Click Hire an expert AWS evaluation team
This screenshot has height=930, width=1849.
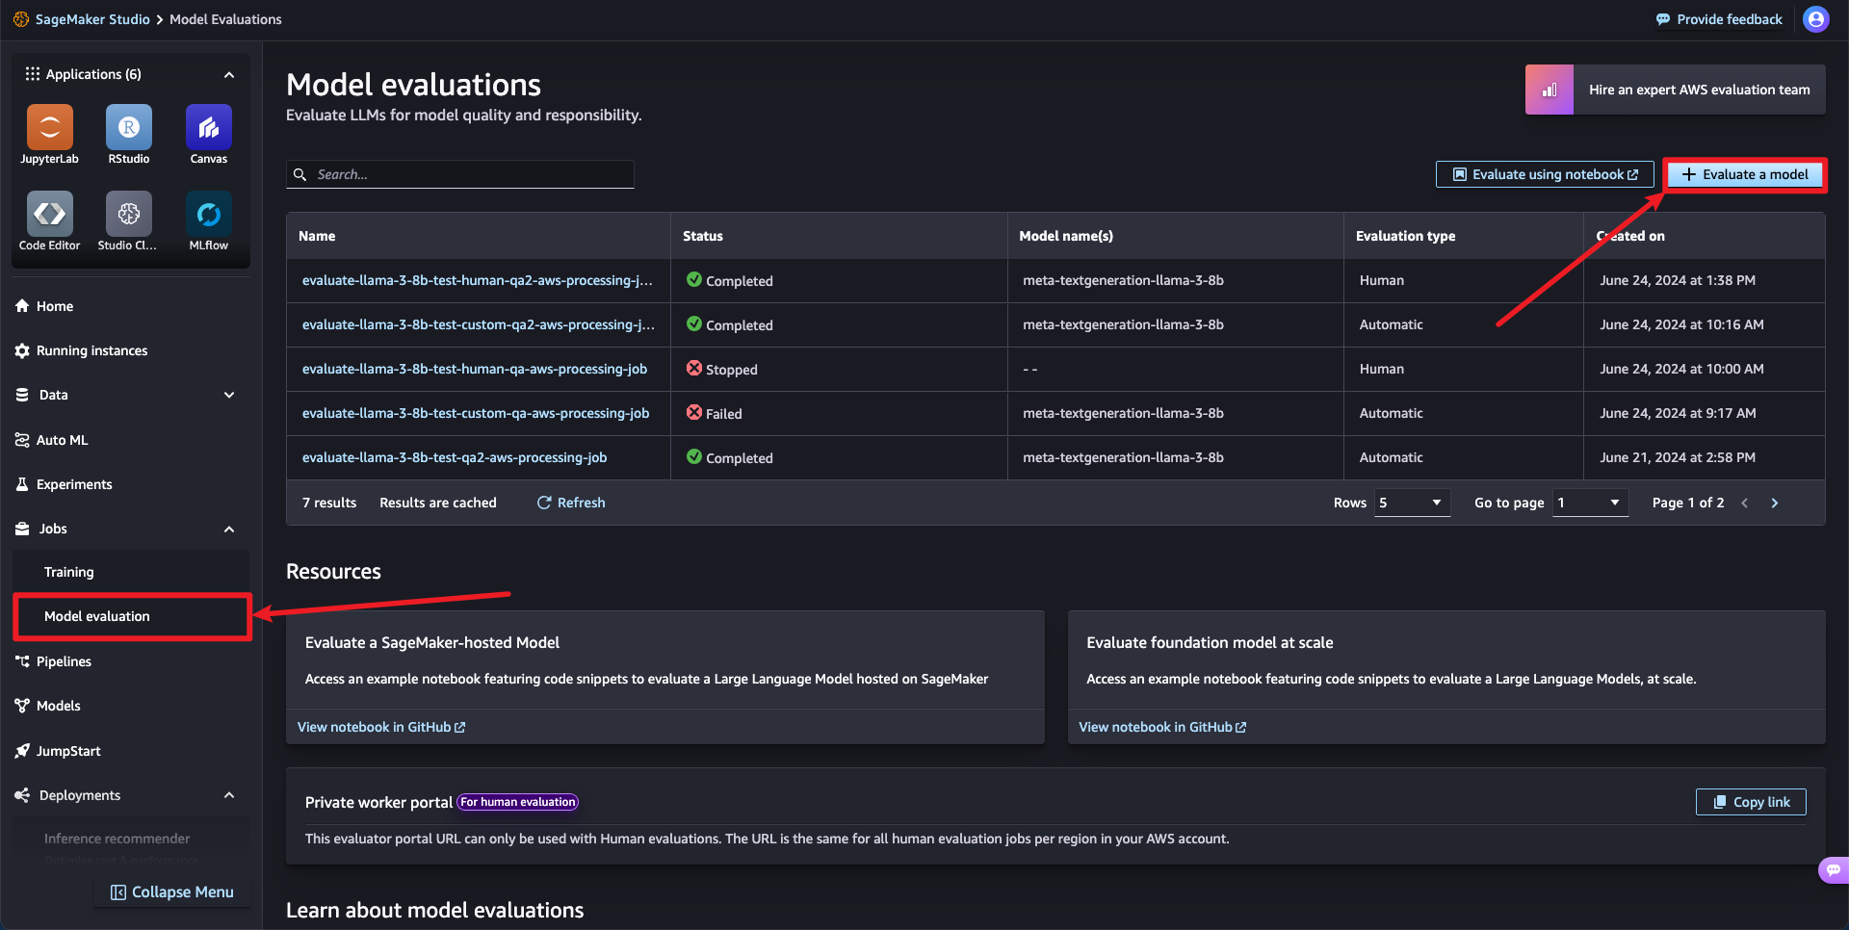(1676, 90)
